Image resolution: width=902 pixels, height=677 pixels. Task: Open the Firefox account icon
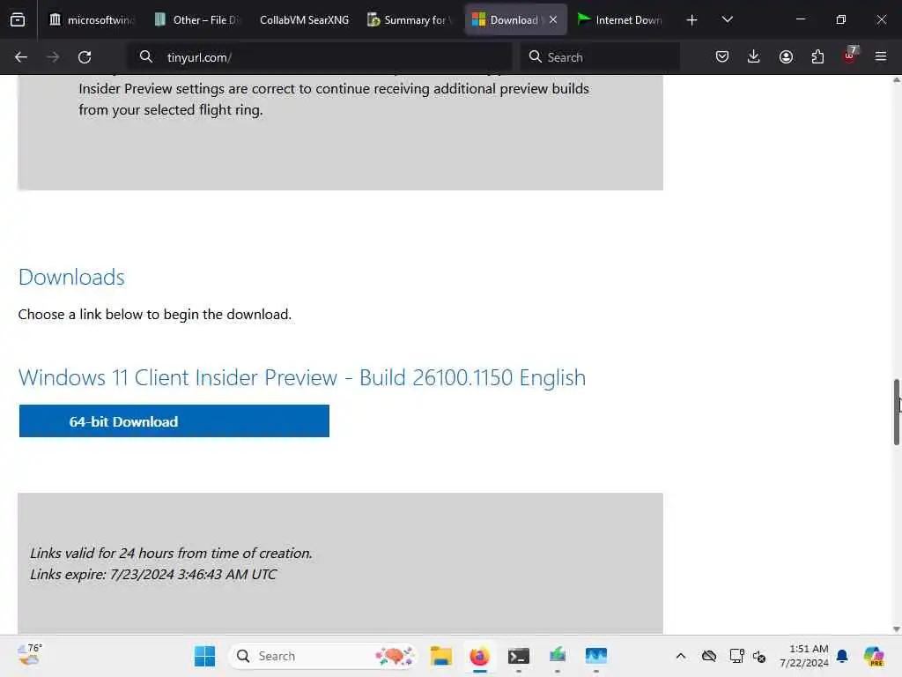pos(786,56)
